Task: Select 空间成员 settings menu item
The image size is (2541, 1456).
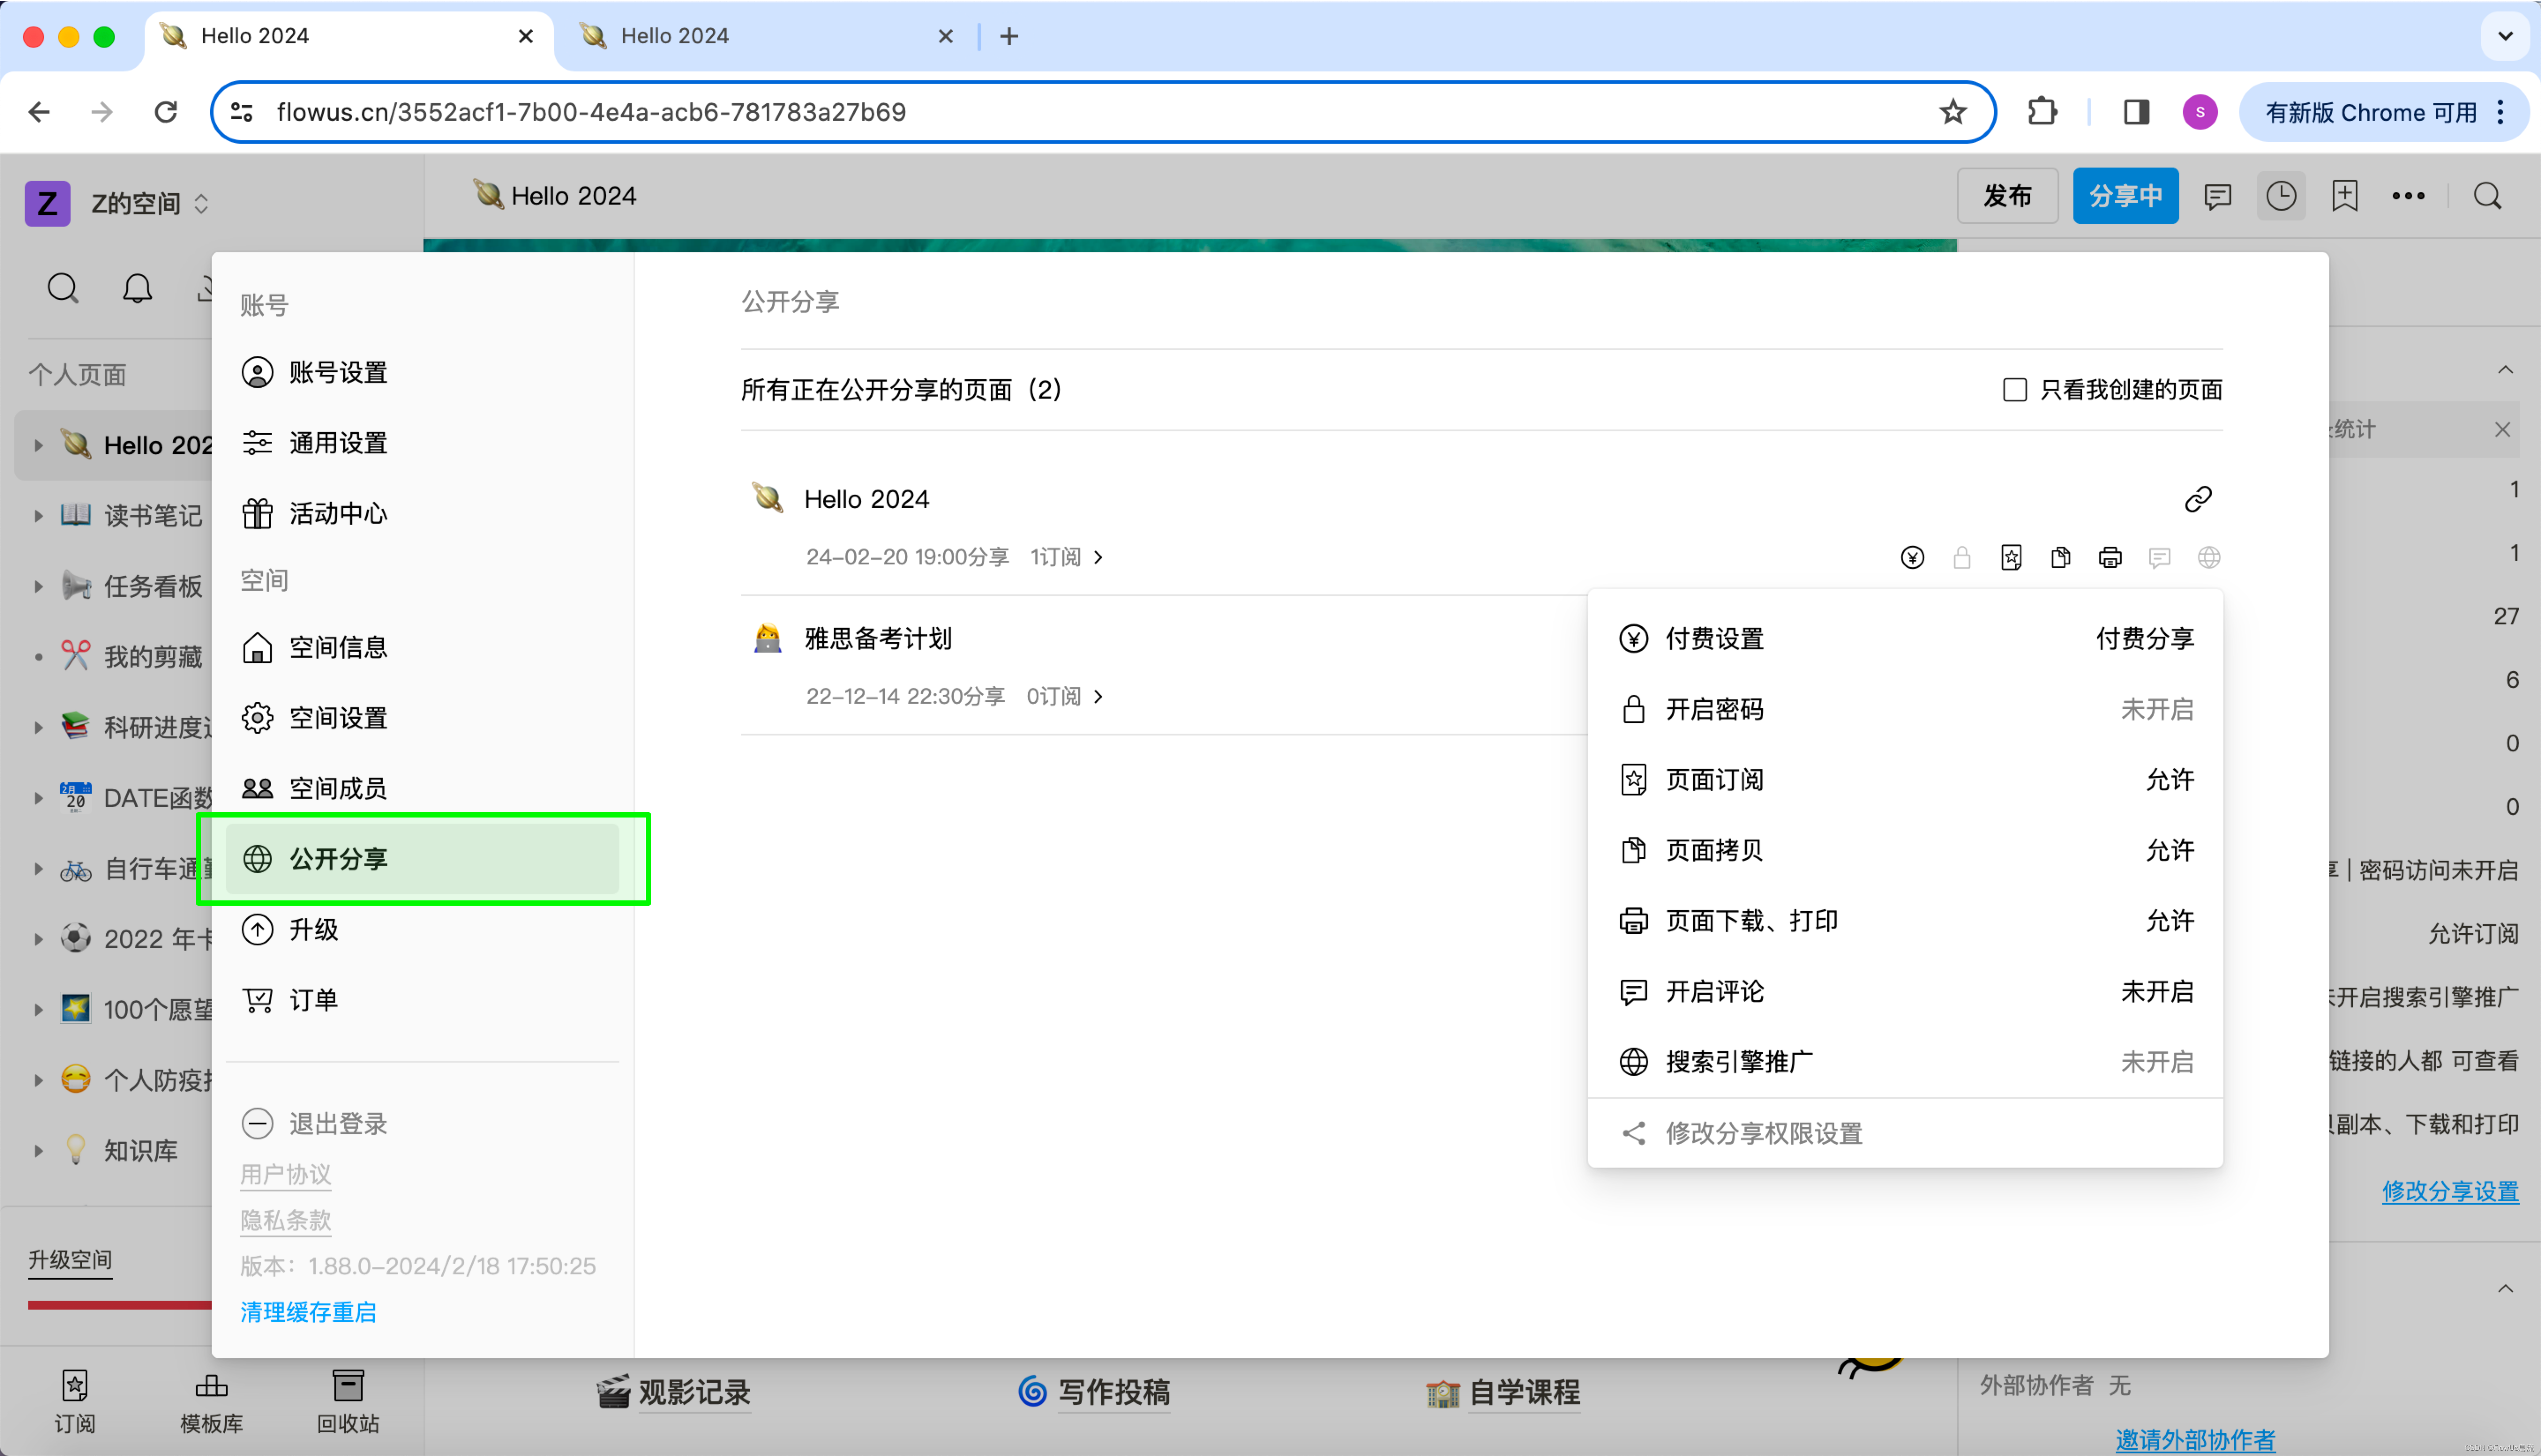Action: (x=338, y=788)
